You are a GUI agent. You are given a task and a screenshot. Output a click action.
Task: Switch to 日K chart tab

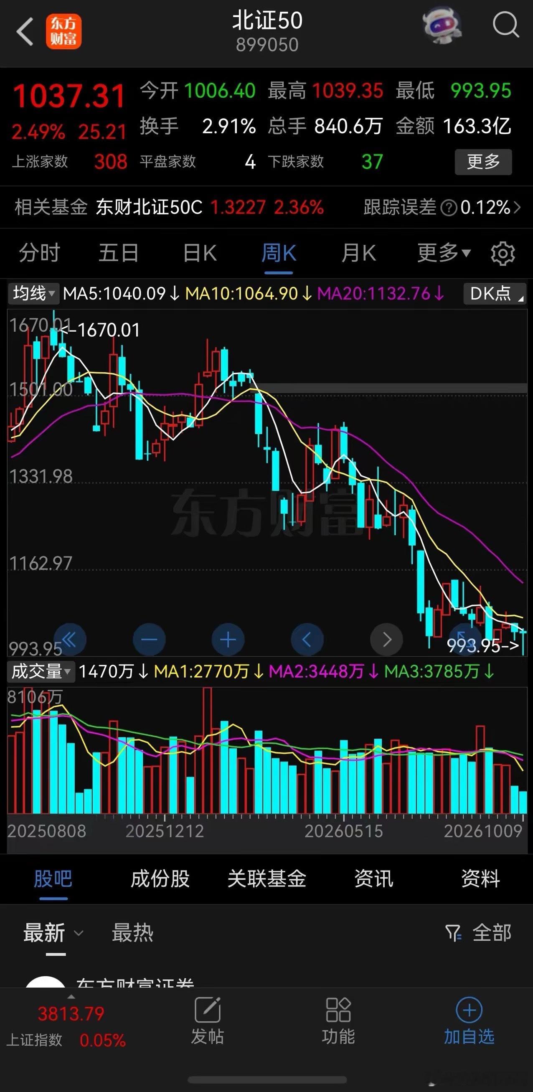[x=200, y=253]
